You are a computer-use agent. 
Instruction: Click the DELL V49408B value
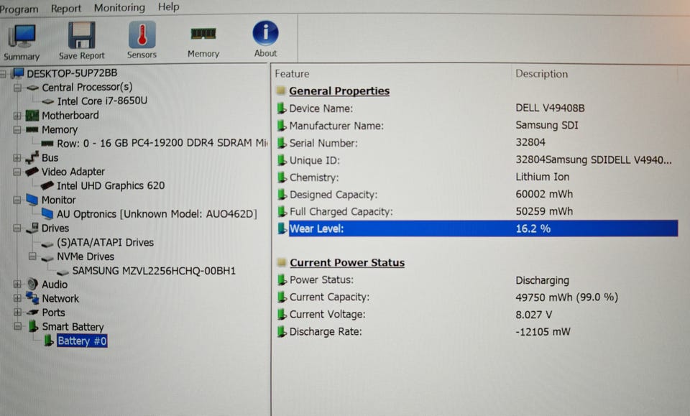[x=550, y=108]
